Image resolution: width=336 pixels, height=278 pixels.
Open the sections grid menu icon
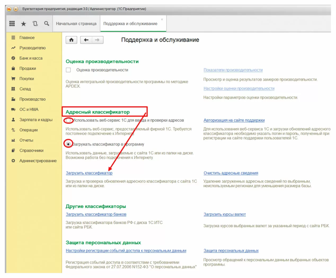12,24
